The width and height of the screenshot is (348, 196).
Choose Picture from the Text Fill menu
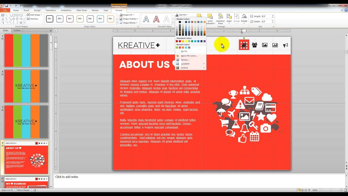(x=185, y=60)
